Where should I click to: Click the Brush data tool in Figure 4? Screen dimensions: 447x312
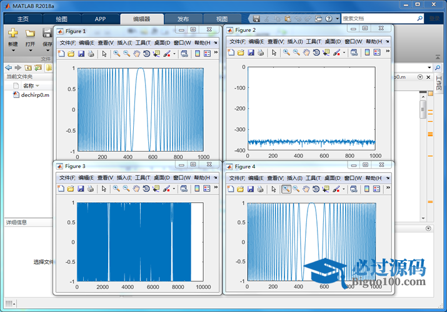click(336, 189)
